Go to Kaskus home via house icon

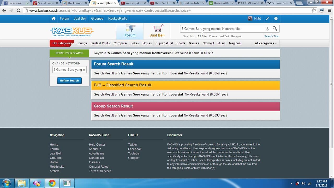53,19
